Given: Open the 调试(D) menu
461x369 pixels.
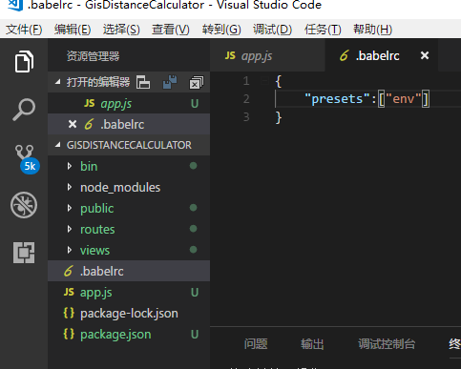Looking at the screenshot, I should coord(272,30).
